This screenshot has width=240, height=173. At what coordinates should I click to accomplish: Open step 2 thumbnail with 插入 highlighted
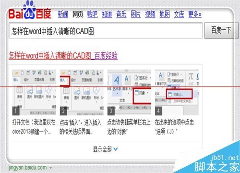82,92
